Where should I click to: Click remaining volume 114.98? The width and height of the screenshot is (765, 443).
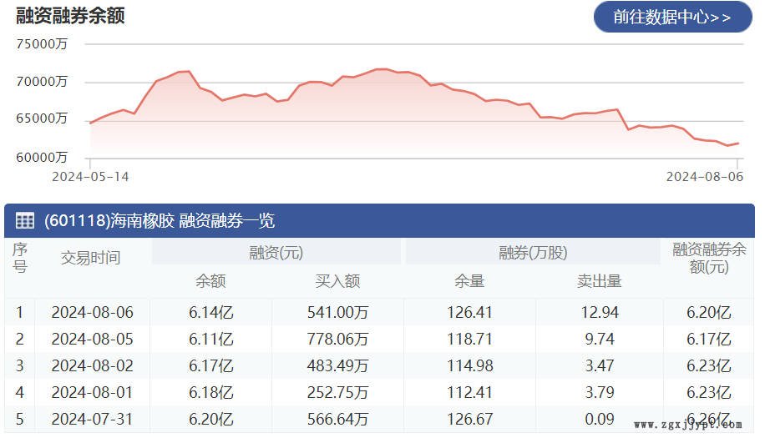point(470,366)
